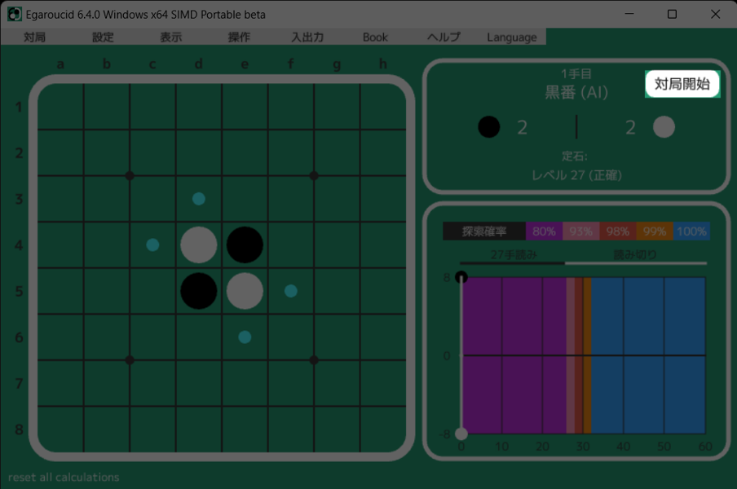Click the gray handle at graph bottom
Image resolution: width=737 pixels, height=489 pixels.
point(461,434)
